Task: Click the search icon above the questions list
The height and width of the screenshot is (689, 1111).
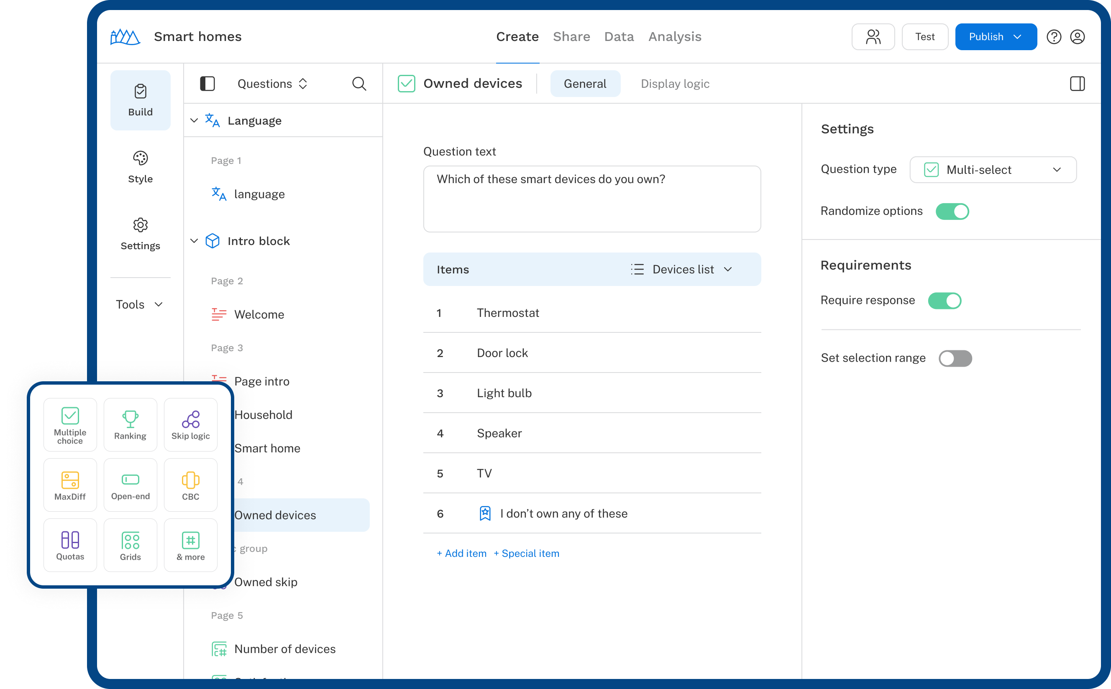Action: [359, 83]
